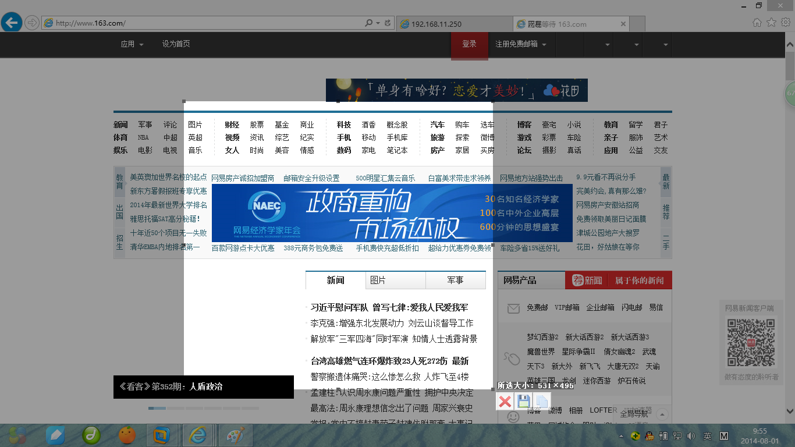Open the colorful pinwheel taskbar icon
The height and width of the screenshot is (447, 795).
point(17,435)
